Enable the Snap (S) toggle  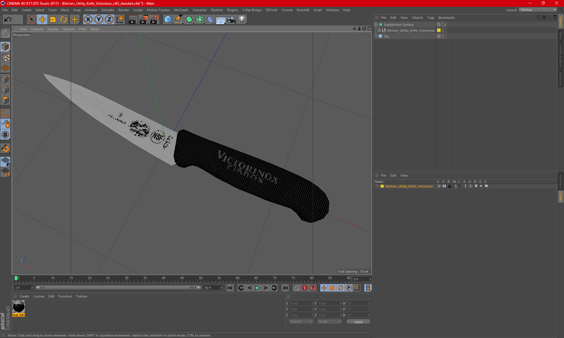click(x=5, y=135)
